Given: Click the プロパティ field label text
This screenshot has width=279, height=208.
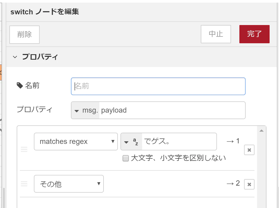Looking at the screenshot, I should (x=34, y=109).
